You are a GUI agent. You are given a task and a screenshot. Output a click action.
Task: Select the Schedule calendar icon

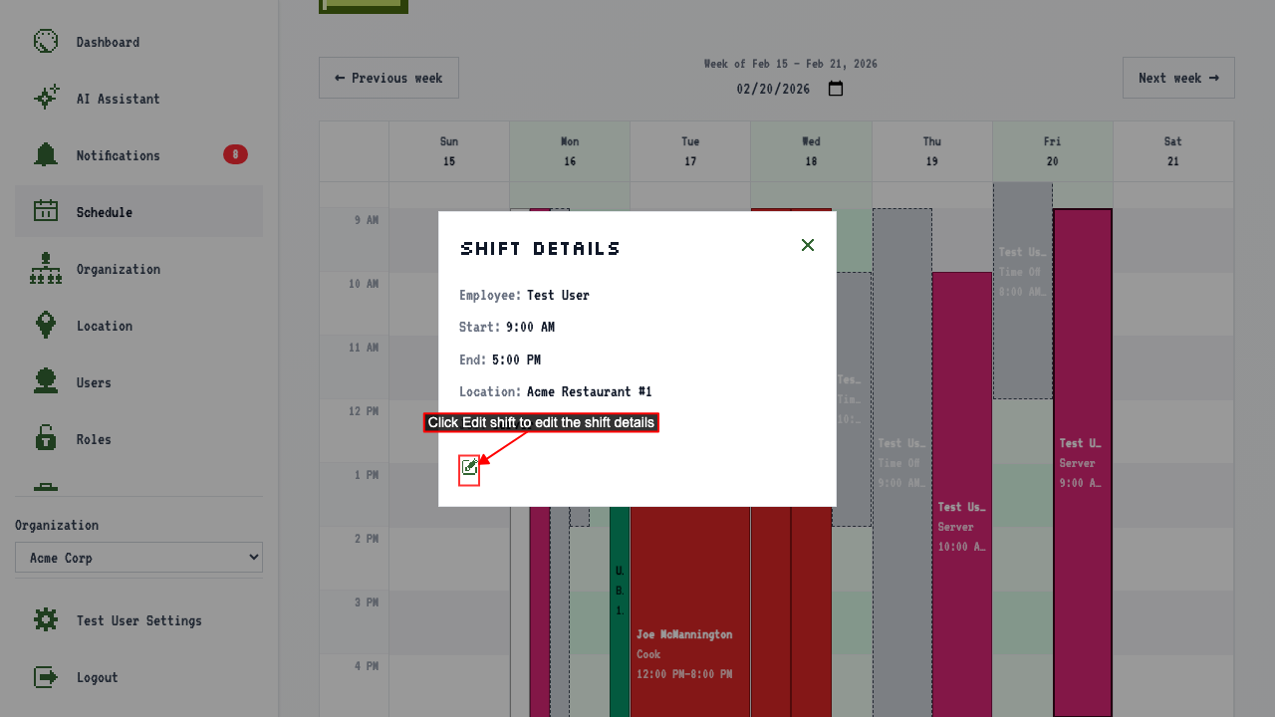46,212
